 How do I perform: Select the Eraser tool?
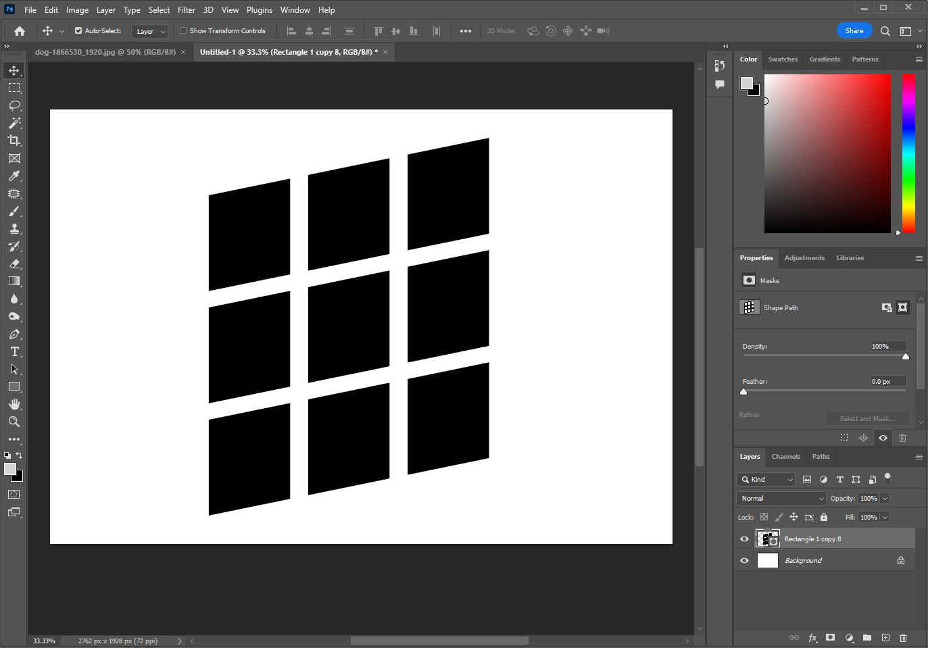14,264
